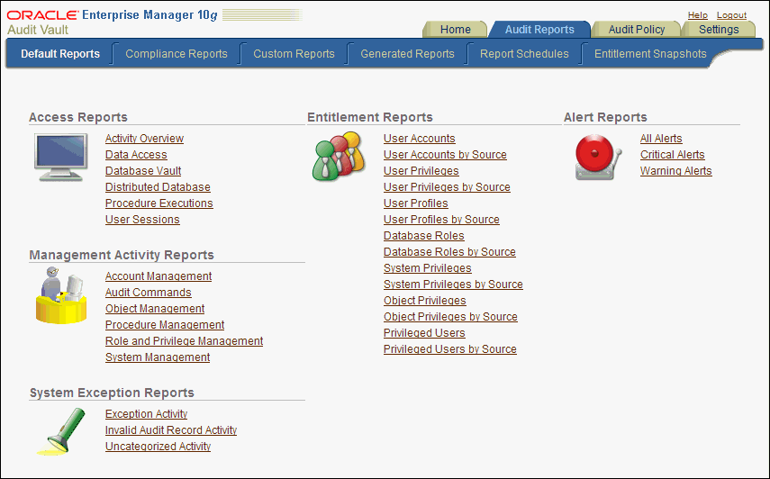View the Distributed Database report

[x=158, y=187]
